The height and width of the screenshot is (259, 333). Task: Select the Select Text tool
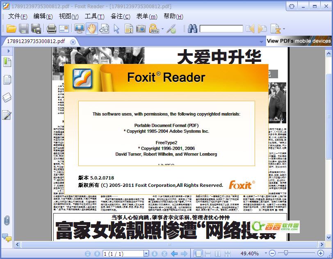128,29
